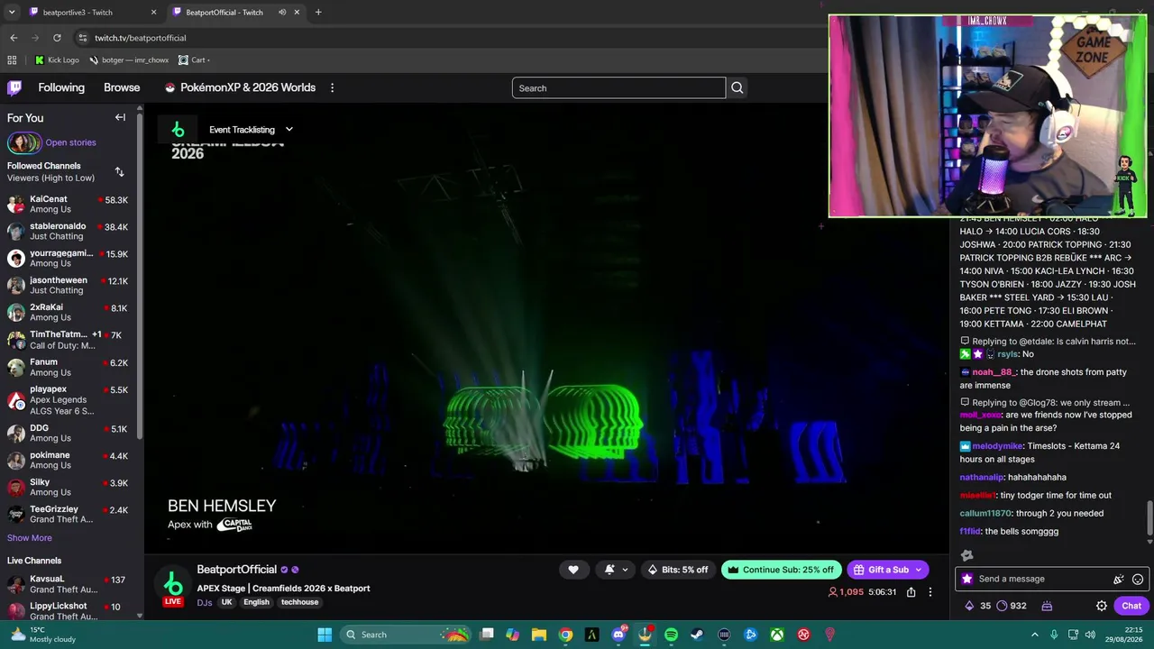
Task: Follow heart button for BeatportOfficial
Action: point(573,569)
